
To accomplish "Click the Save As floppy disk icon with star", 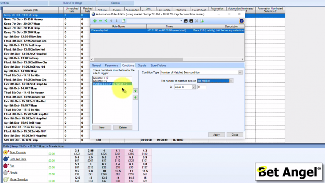I will [x=191, y=21].
